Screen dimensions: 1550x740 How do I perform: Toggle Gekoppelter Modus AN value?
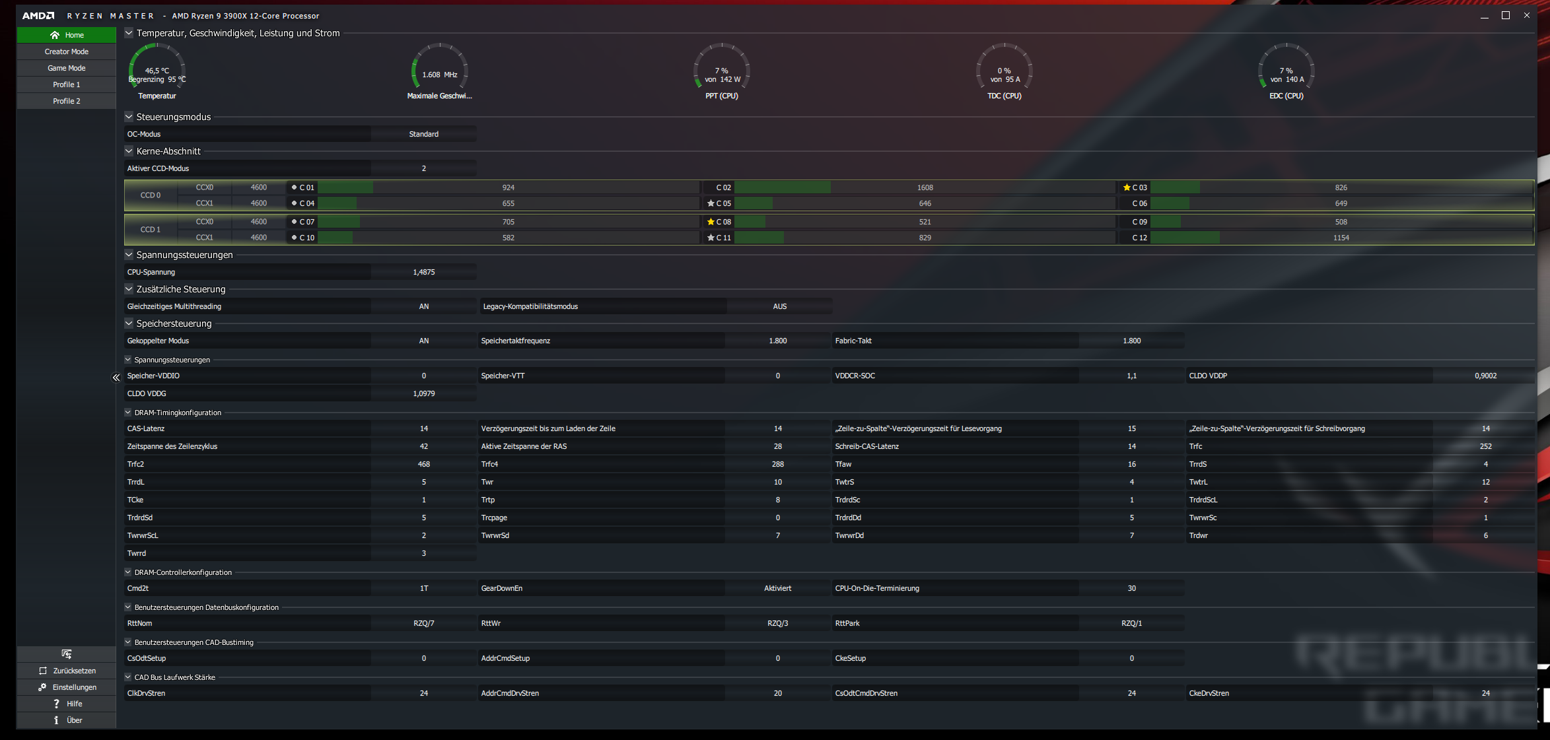(423, 341)
